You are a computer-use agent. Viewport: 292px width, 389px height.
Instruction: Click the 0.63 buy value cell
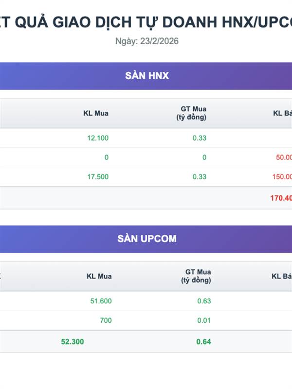tap(204, 301)
